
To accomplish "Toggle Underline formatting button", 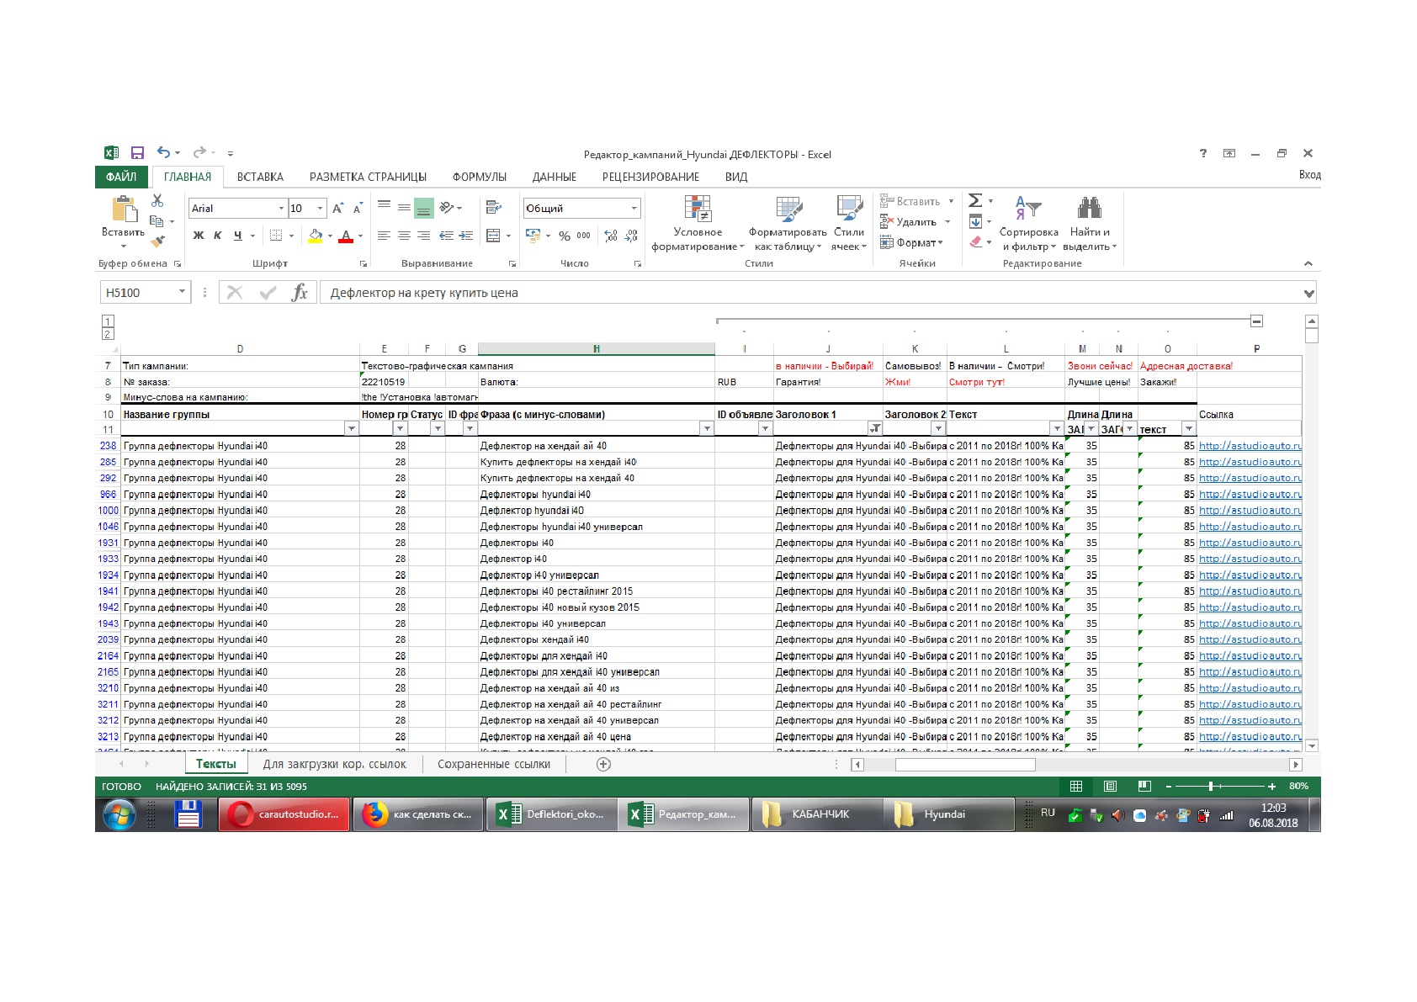I will click(238, 236).
